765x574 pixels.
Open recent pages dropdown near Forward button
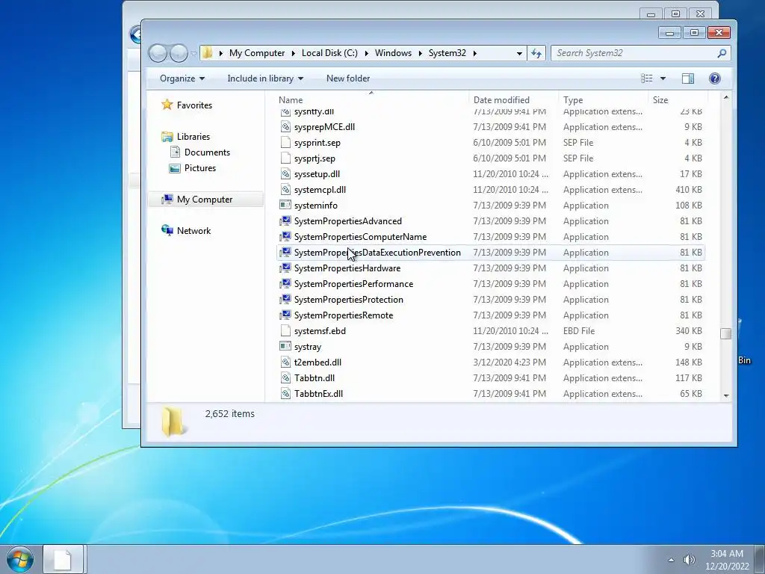click(x=193, y=53)
